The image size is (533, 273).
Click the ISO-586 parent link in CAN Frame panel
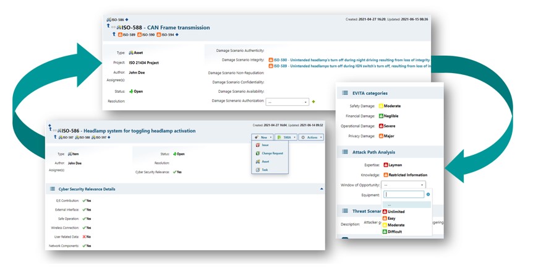click(116, 20)
